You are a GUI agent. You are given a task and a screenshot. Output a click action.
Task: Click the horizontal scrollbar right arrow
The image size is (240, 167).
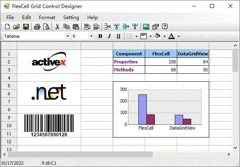(x=229, y=155)
